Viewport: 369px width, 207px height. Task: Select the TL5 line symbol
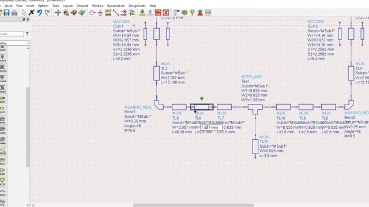coord(179,107)
